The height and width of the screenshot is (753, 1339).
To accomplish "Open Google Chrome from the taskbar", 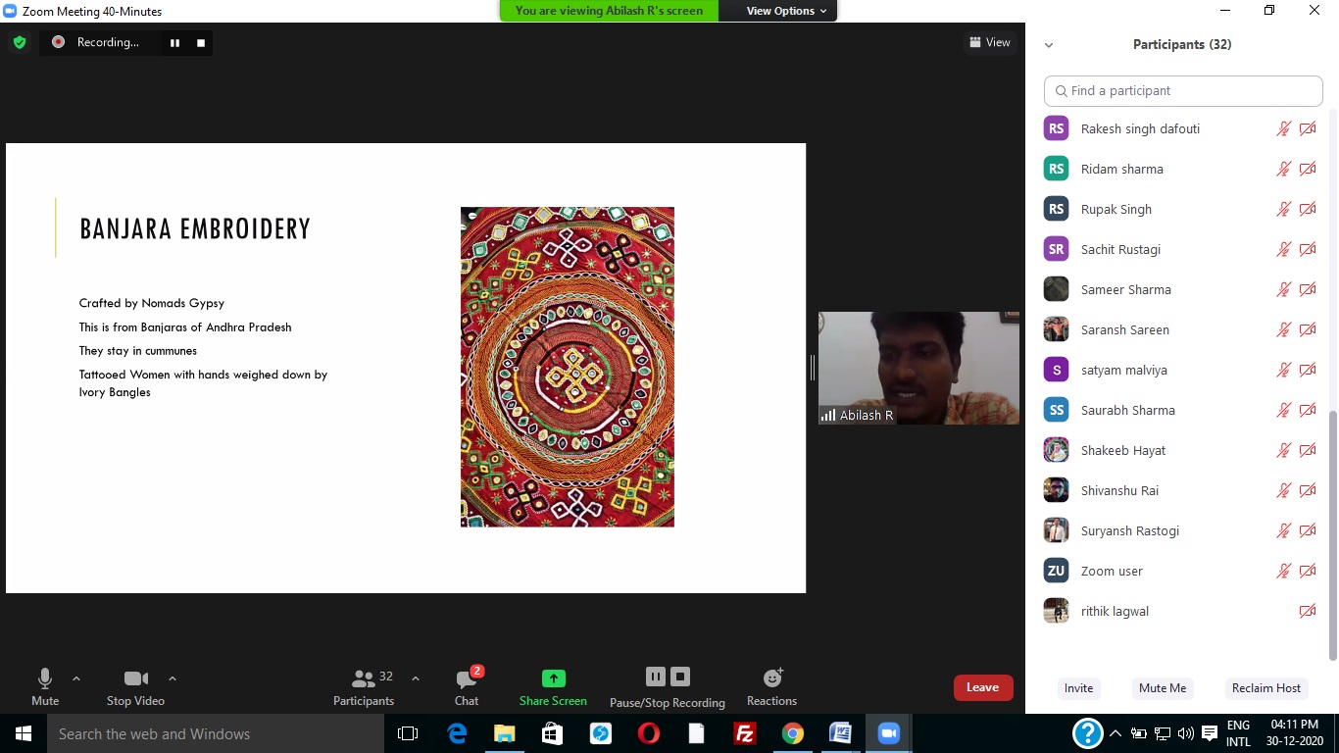I will coord(792,733).
